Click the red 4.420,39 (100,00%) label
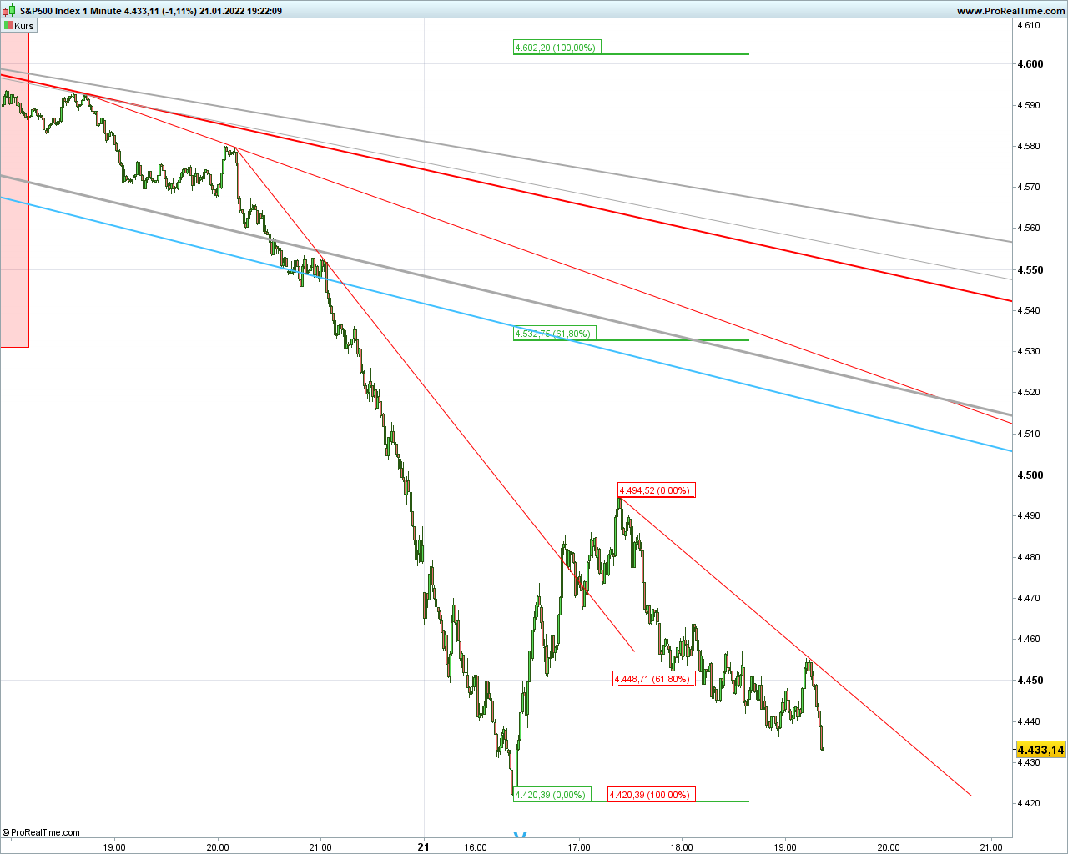The height and width of the screenshot is (854, 1068). [x=648, y=795]
